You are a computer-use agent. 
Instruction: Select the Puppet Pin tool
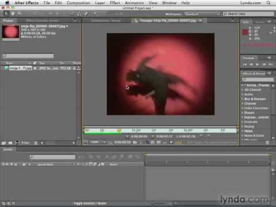pyautogui.click(x=95, y=14)
